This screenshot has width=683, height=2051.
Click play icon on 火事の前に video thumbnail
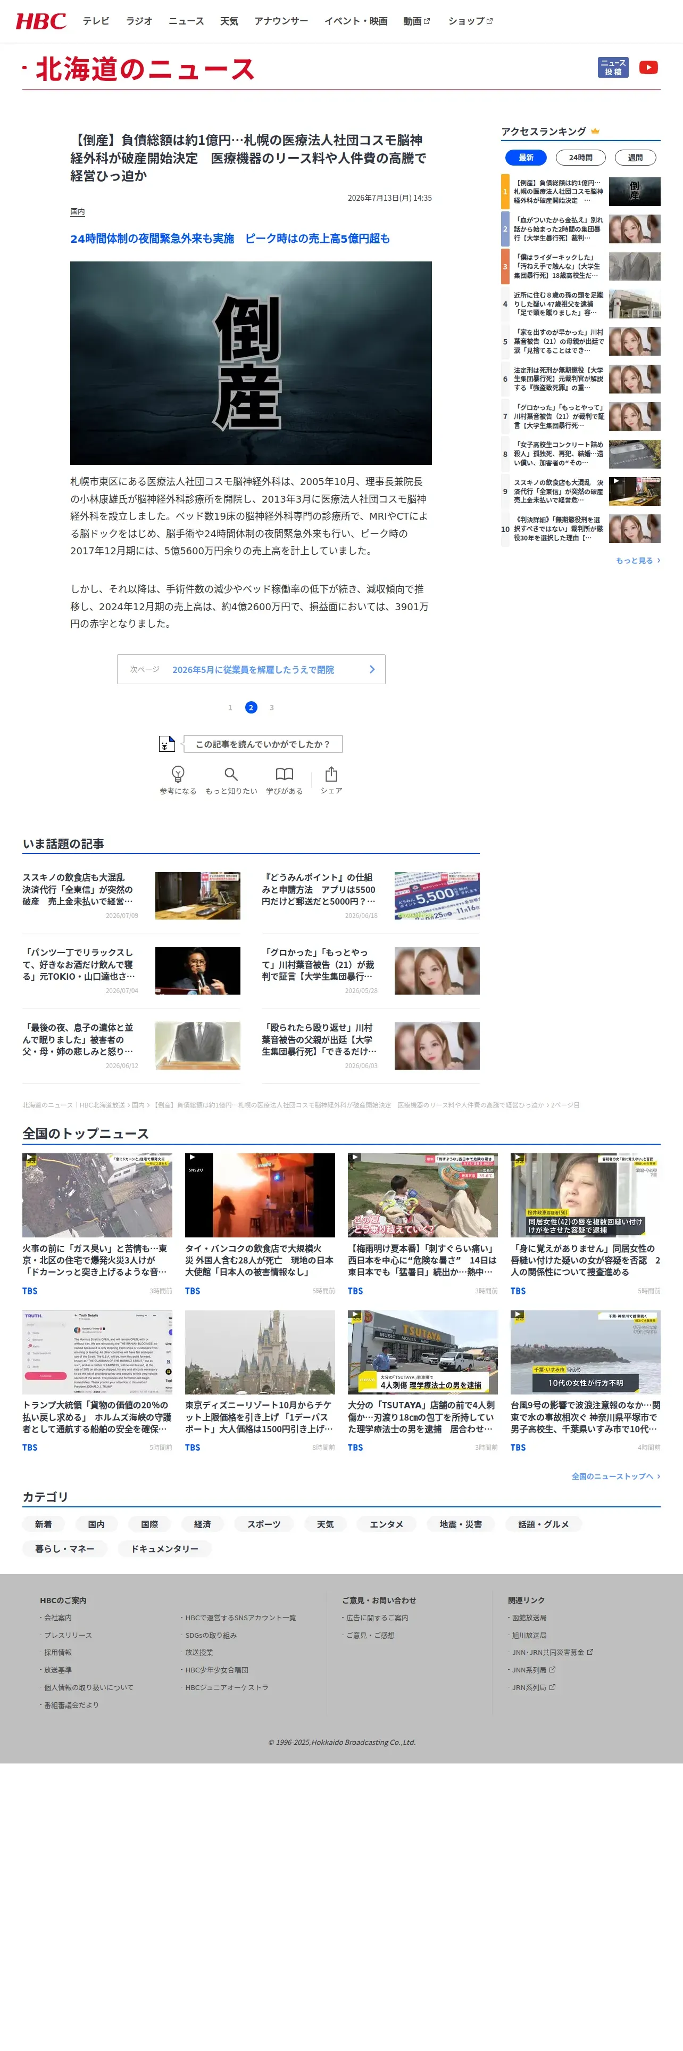(29, 1159)
